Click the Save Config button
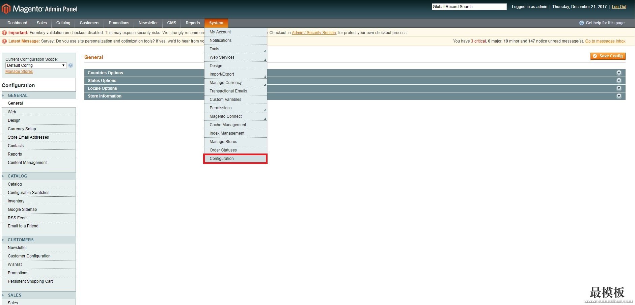Screen dimensions: 635x305 coord(608,56)
